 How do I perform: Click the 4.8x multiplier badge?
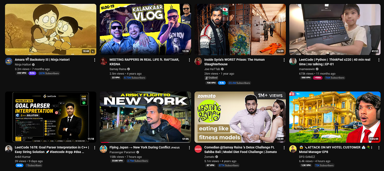(222, 83)
